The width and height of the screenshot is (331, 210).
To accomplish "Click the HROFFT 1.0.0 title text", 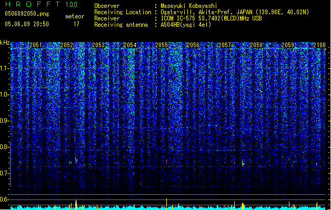I will 42,4.
